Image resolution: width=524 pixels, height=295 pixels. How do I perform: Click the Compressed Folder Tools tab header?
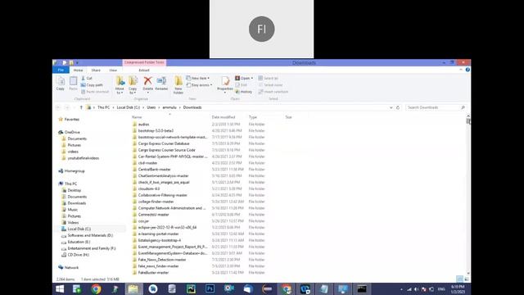point(144,62)
